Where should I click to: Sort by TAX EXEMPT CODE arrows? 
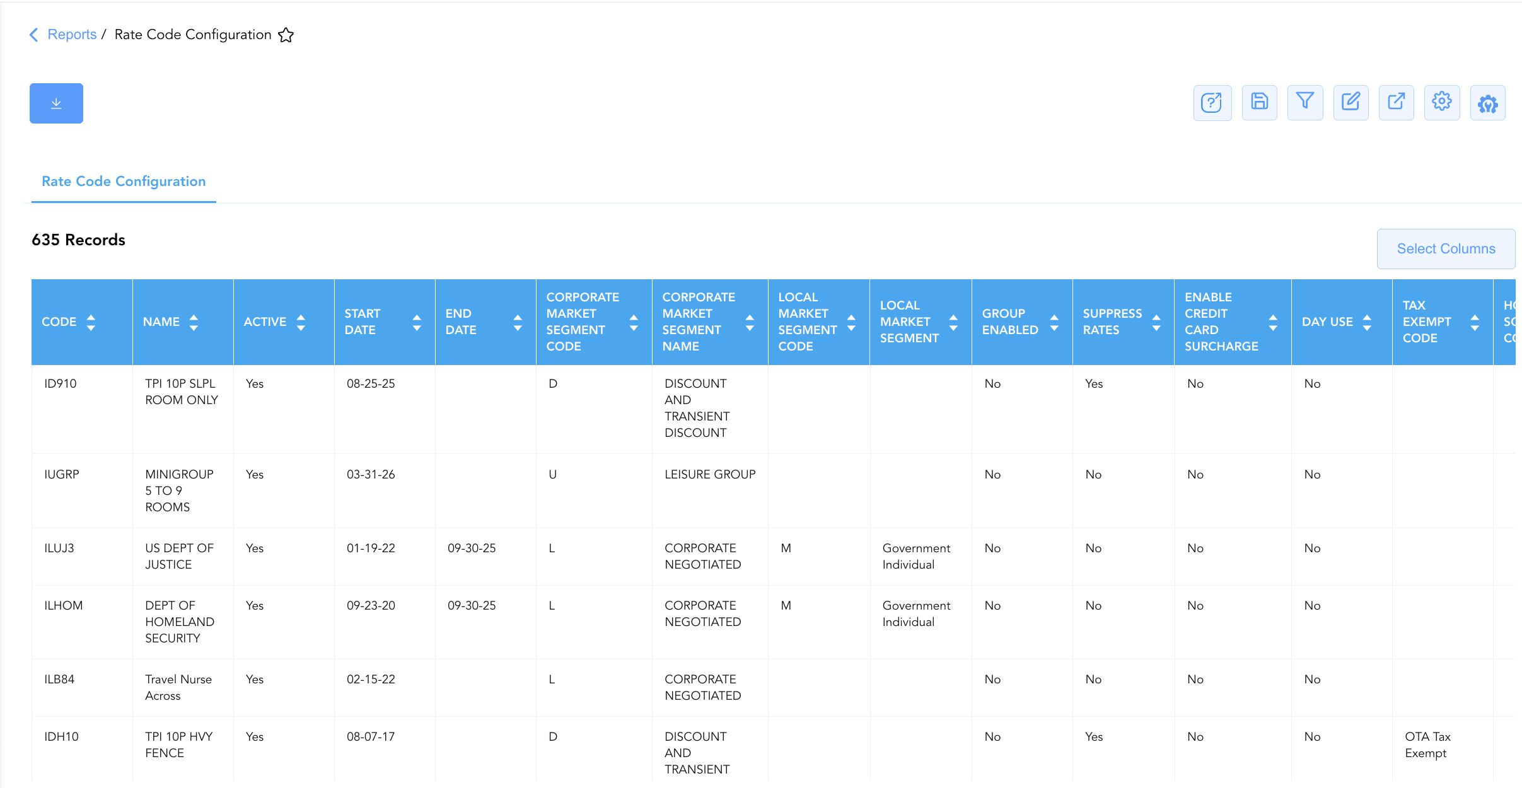click(1475, 322)
